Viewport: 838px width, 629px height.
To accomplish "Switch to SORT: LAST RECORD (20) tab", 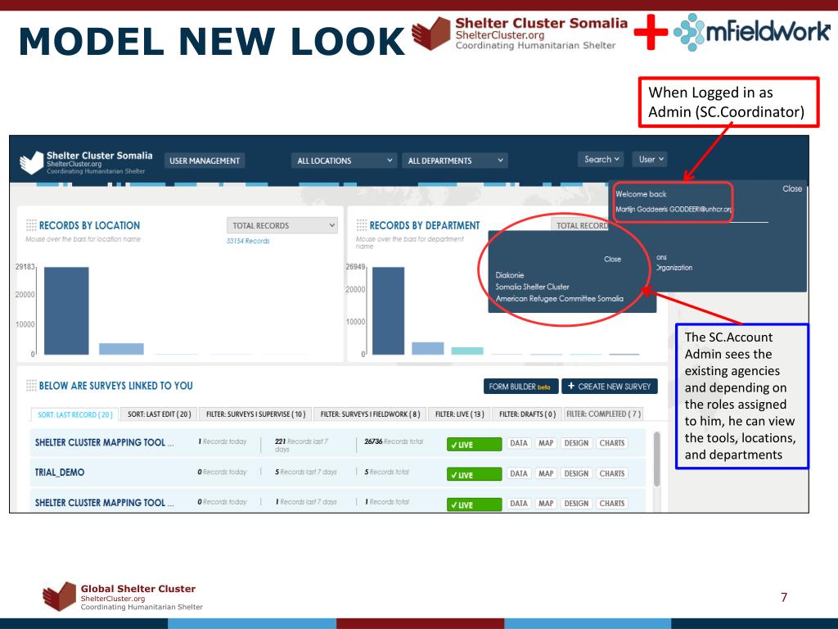I will tap(74, 414).
